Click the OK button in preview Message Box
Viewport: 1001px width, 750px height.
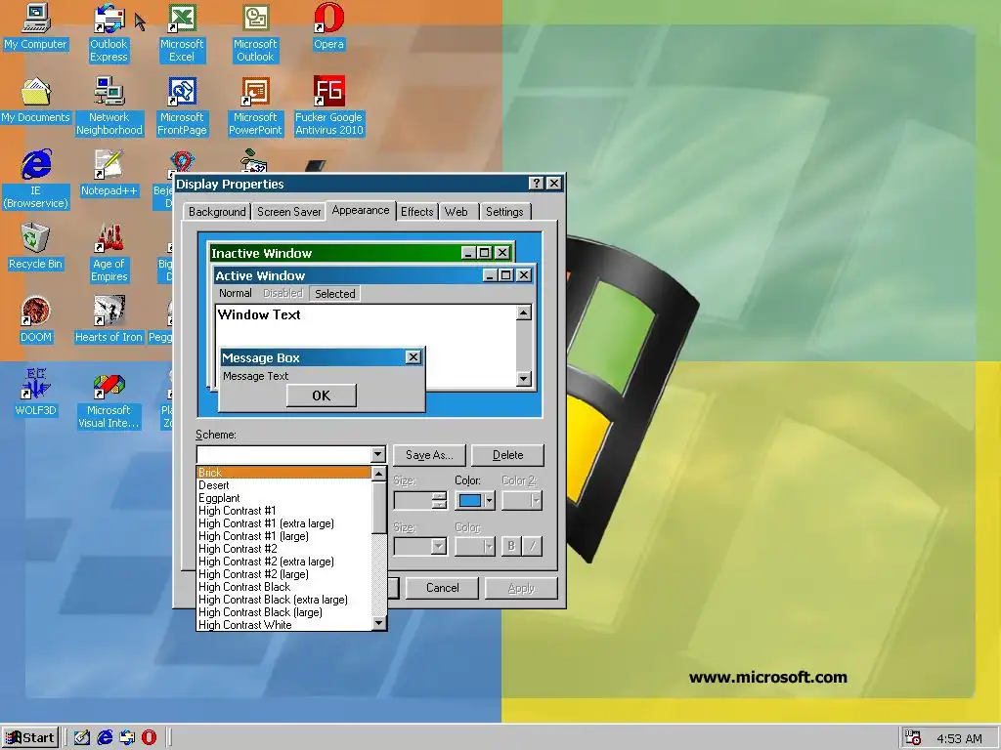coord(321,396)
